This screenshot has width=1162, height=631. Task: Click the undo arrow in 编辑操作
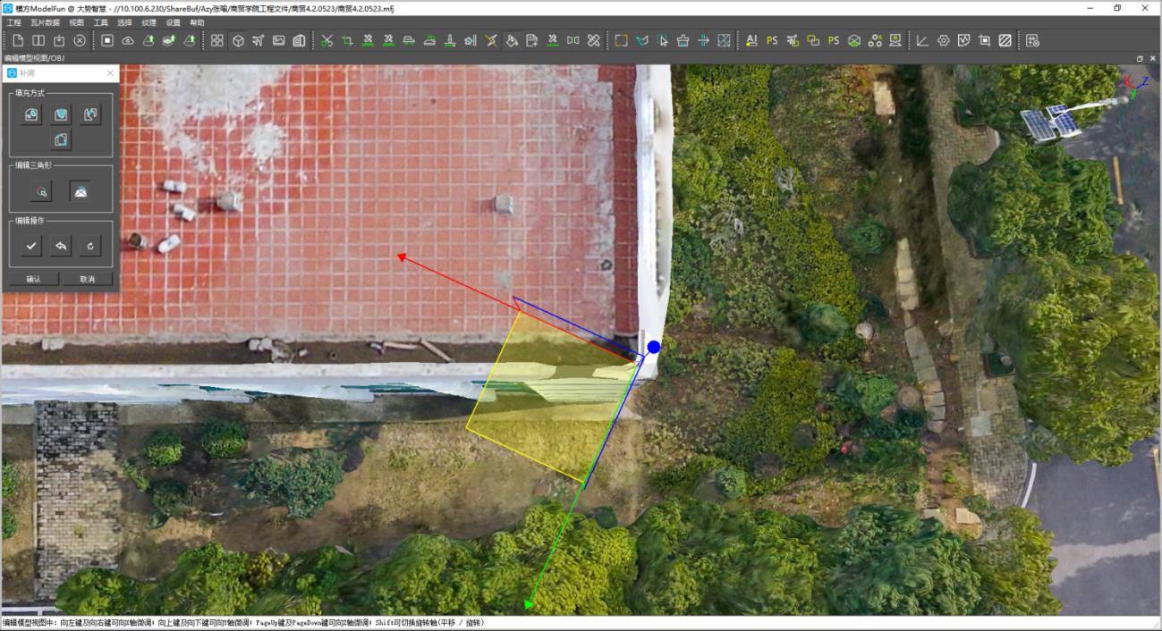(61, 246)
